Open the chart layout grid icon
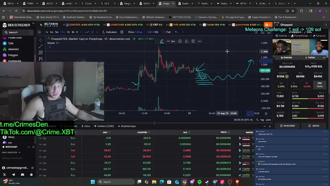Screen dimensions: 330x186 122,32
